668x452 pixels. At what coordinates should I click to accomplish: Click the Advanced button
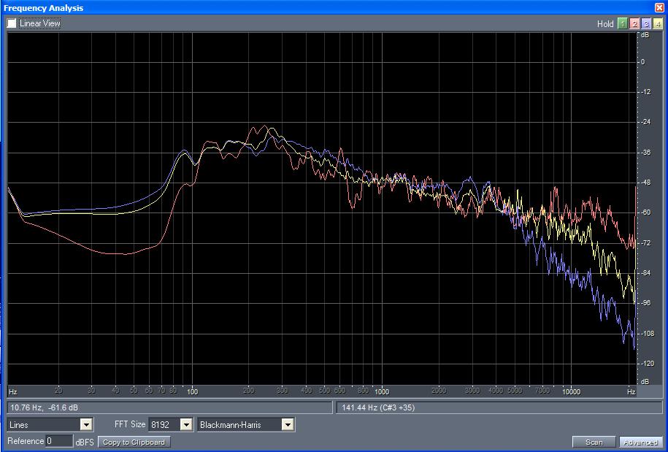click(640, 443)
